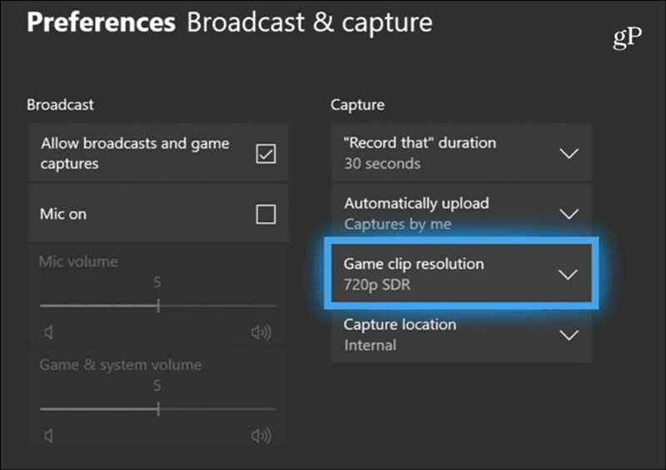666x470 pixels.
Task: Click the mic volume mute speaker icon
Action: (48, 334)
